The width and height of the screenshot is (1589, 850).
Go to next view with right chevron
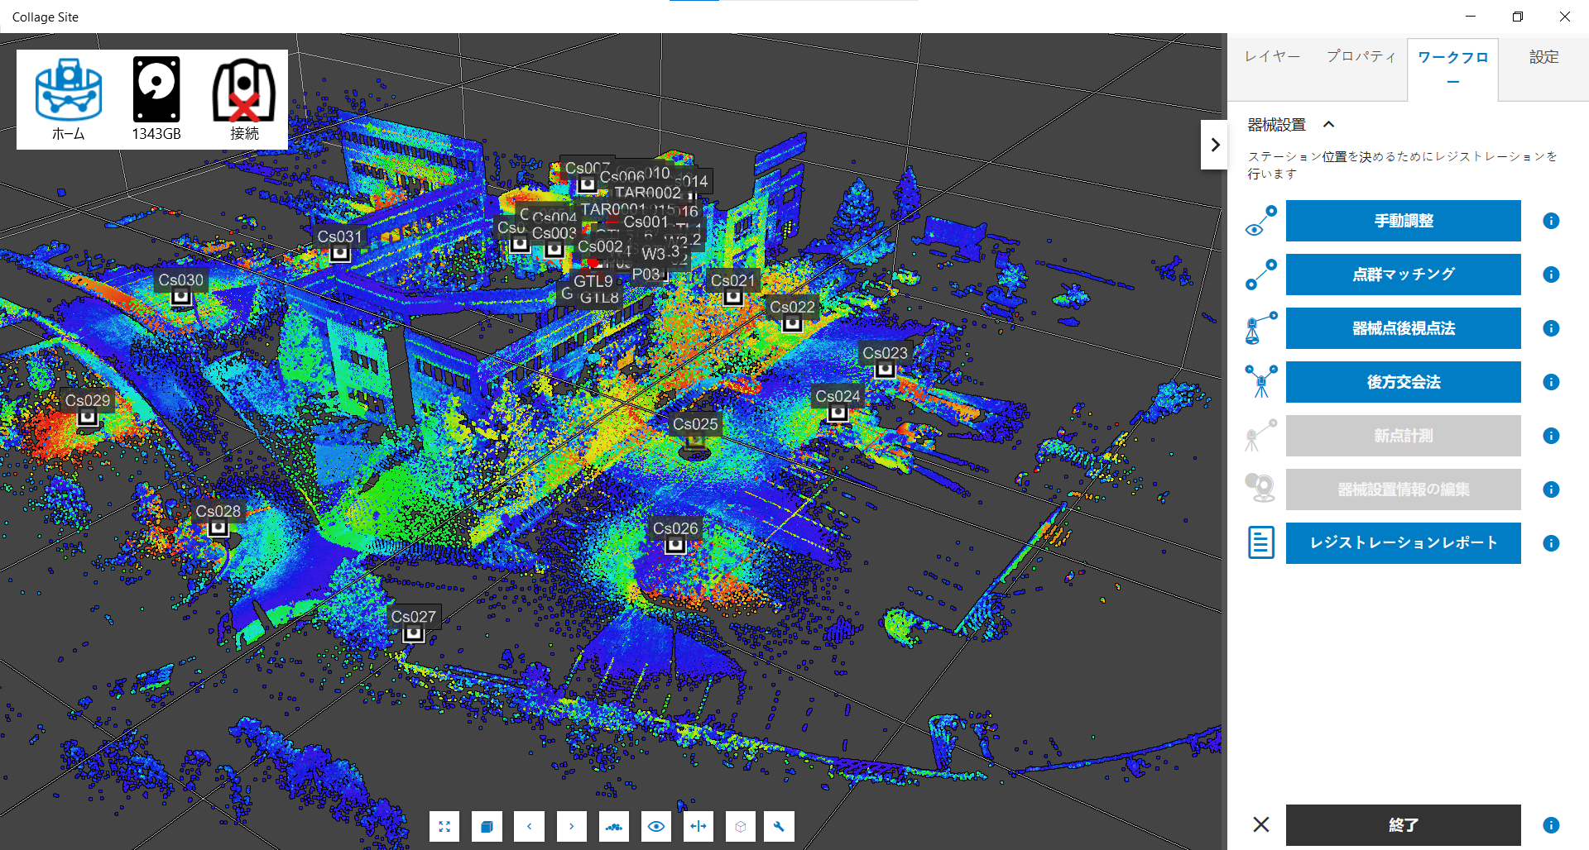572,826
